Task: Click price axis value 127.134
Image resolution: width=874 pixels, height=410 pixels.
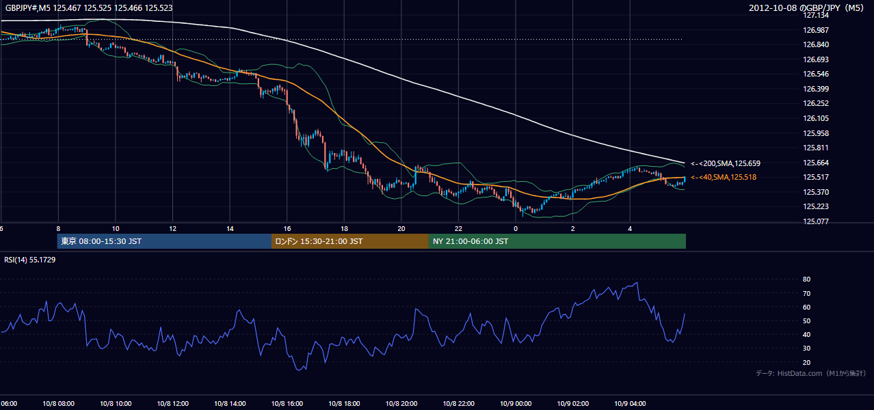Action: pos(817,15)
